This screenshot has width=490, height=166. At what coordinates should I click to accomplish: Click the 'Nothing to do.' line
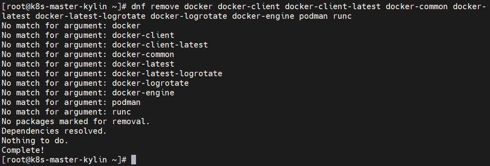point(35,140)
